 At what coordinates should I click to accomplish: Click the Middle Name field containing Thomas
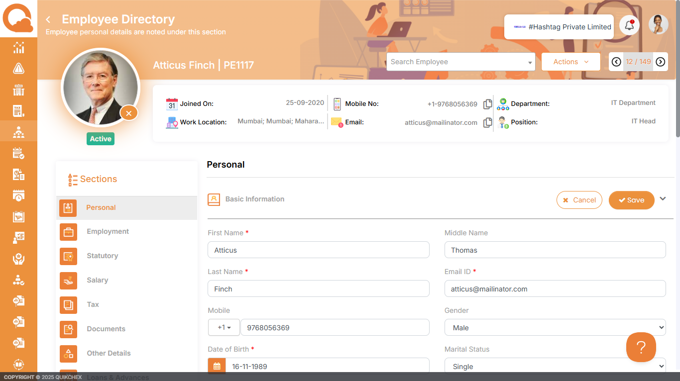tap(555, 250)
